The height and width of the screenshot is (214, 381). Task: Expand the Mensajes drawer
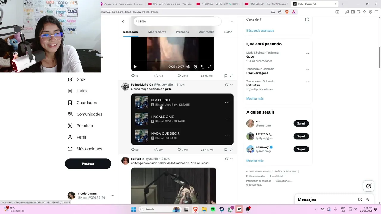(367, 199)
